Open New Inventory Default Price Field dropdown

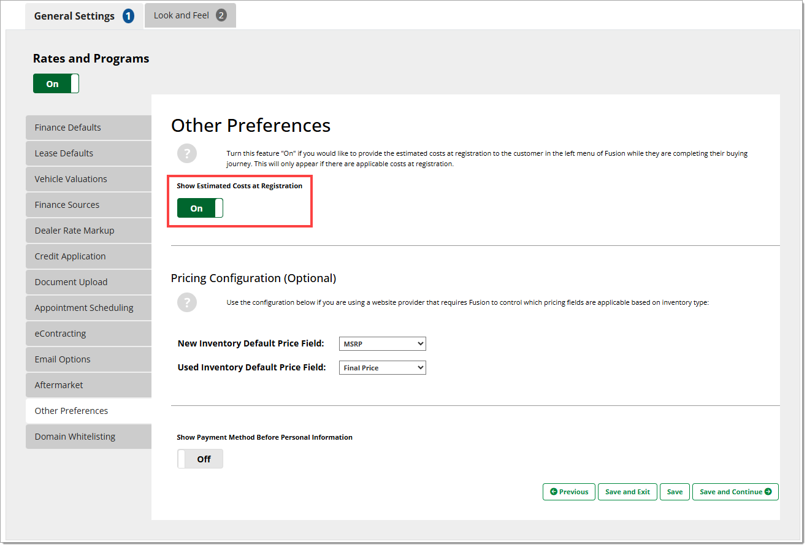click(382, 344)
